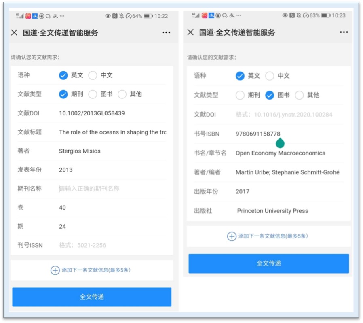Tap the teal cursor handle under ISBN
Image resolution: width=363 pixels, height=323 pixels.
[x=280, y=143]
